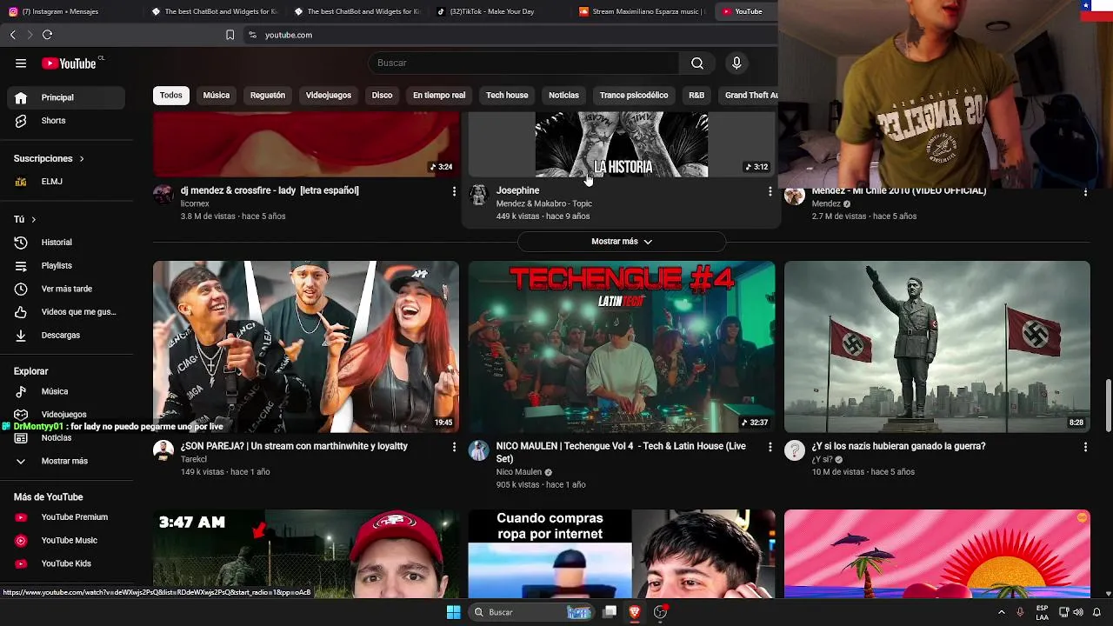This screenshot has height=626, width=1113.
Task: Open Historial in the sidebar
Action: click(66, 243)
